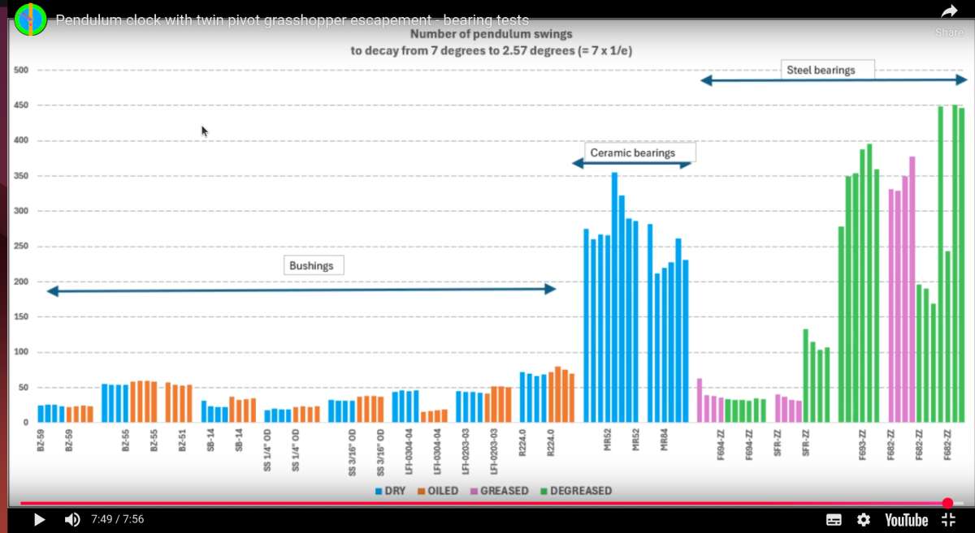
Task: Open video on YouTube logo
Action: pyautogui.click(x=906, y=520)
